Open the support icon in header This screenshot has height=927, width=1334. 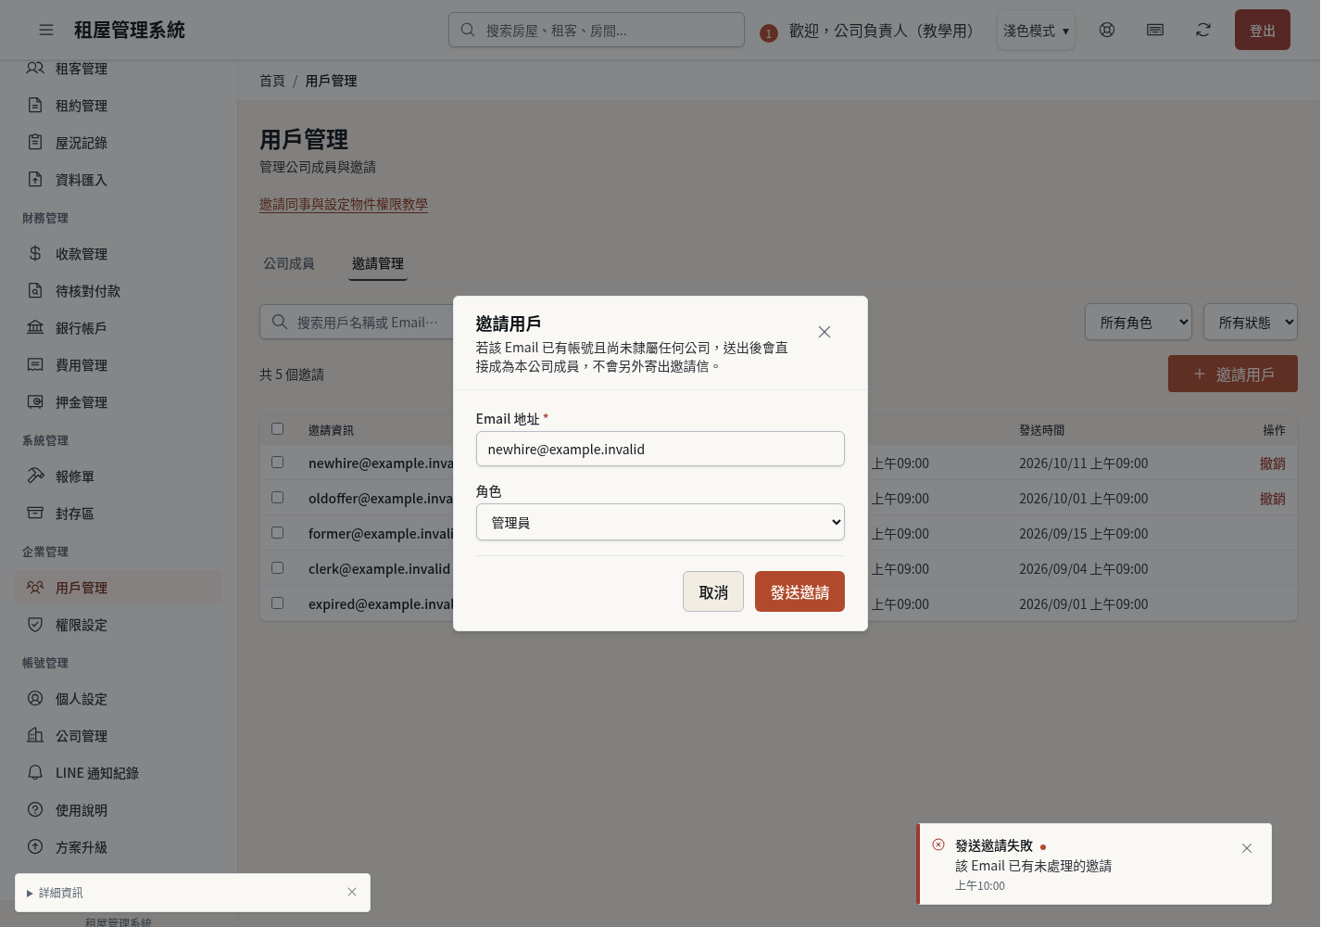click(x=1107, y=30)
